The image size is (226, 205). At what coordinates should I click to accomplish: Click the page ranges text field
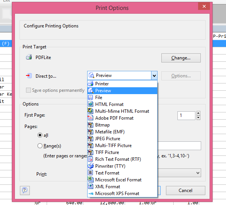click(x=179, y=146)
